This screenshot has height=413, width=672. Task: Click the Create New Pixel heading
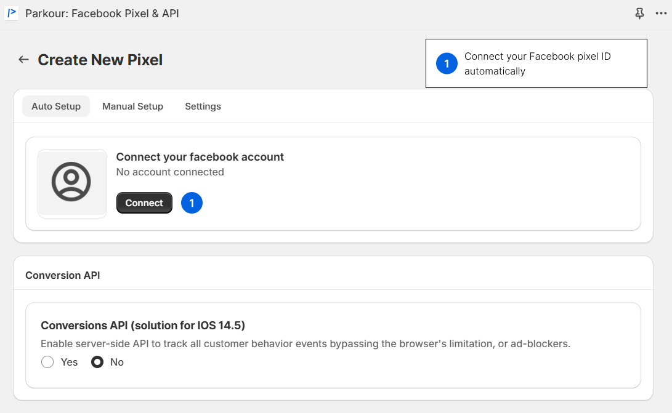pyautogui.click(x=100, y=60)
